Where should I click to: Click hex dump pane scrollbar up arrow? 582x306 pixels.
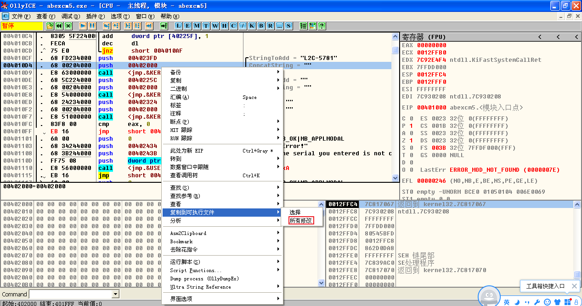(322, 204)
